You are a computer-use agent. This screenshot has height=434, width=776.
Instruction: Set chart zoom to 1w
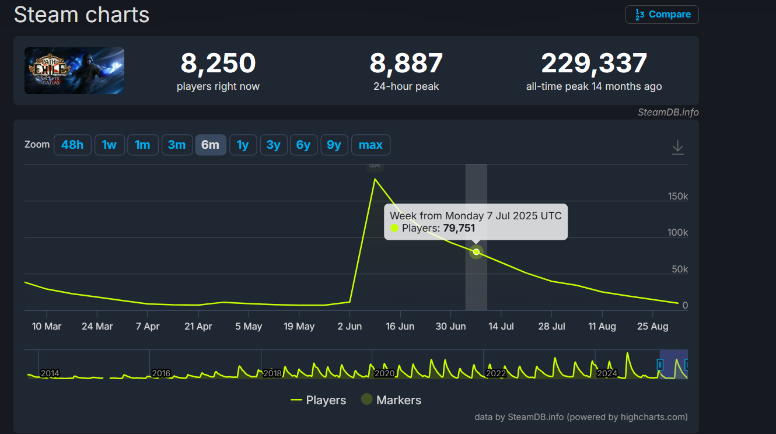pyautogui.click(x=109, y=145)
